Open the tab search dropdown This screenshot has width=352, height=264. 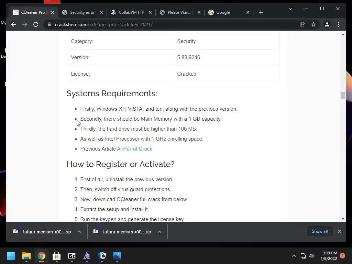coord(290,9)
